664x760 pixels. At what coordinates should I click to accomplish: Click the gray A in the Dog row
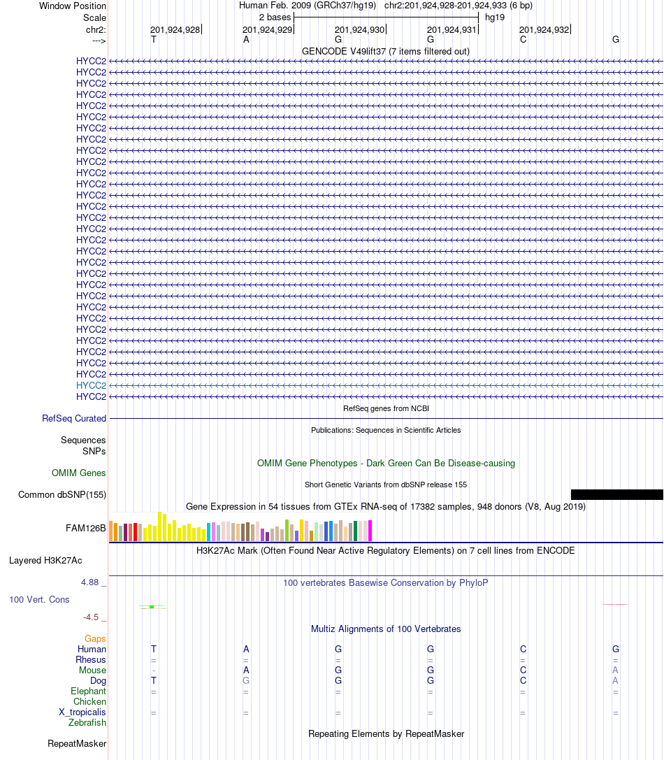615,680
